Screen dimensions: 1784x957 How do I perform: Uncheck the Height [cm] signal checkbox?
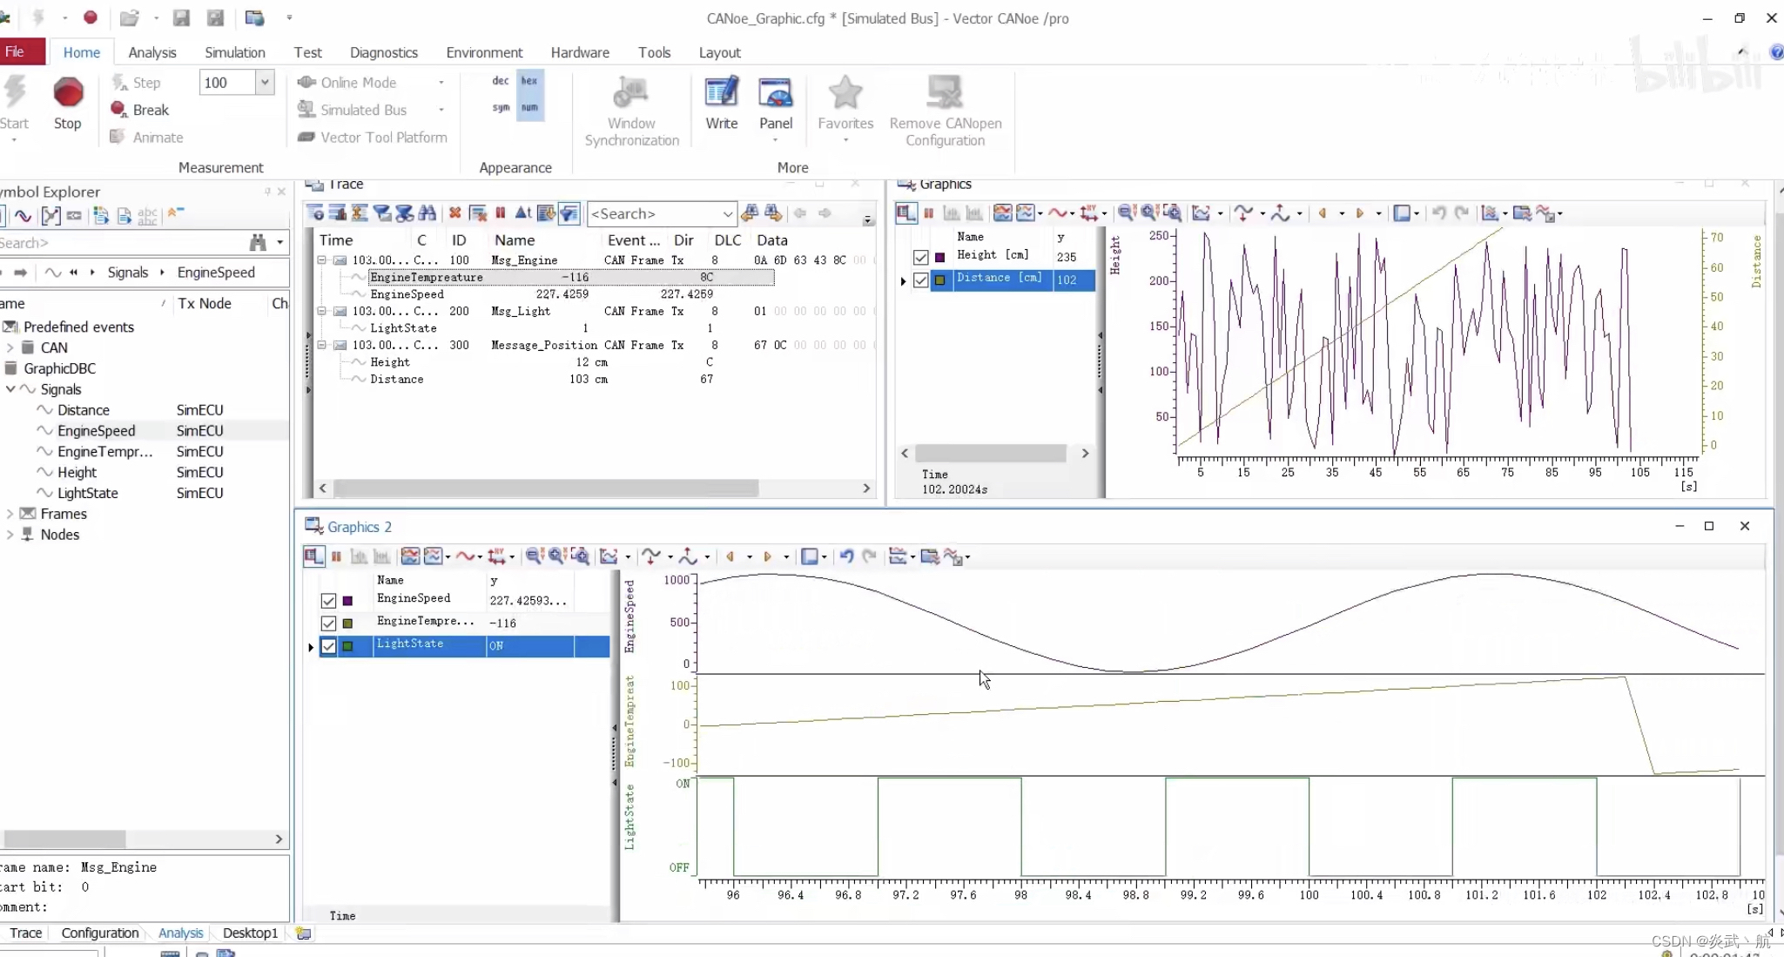click(x=920, y=257)
